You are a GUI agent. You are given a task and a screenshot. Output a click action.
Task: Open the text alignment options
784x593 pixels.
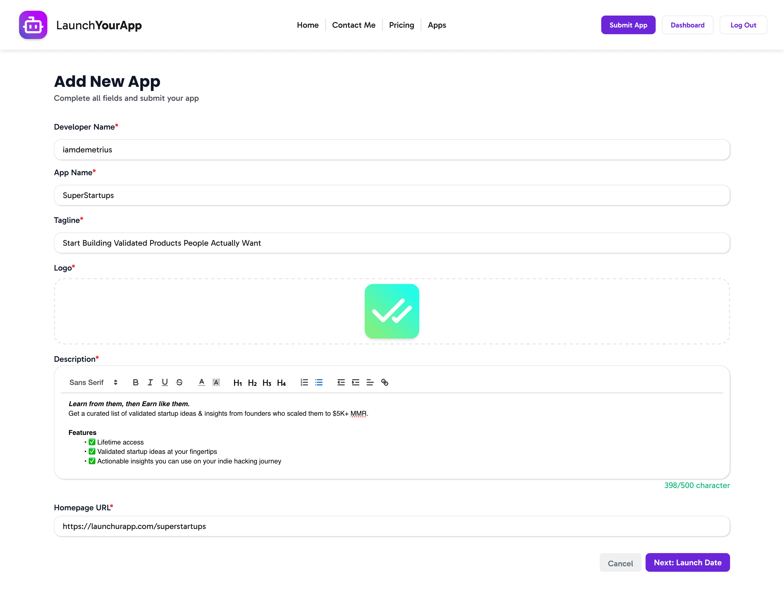(x=370, y=382)
